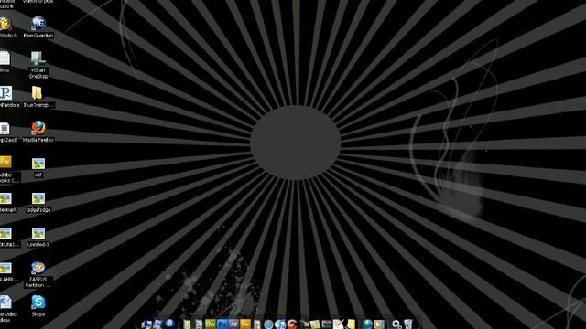The width and height of the screenshot is (586, 329).
Task: Open the Recycle Bin in dock
Action: click(408, 324)
